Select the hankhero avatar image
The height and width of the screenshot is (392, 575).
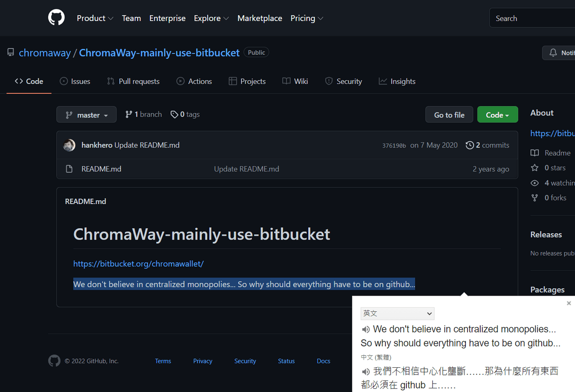coord(69,145)
